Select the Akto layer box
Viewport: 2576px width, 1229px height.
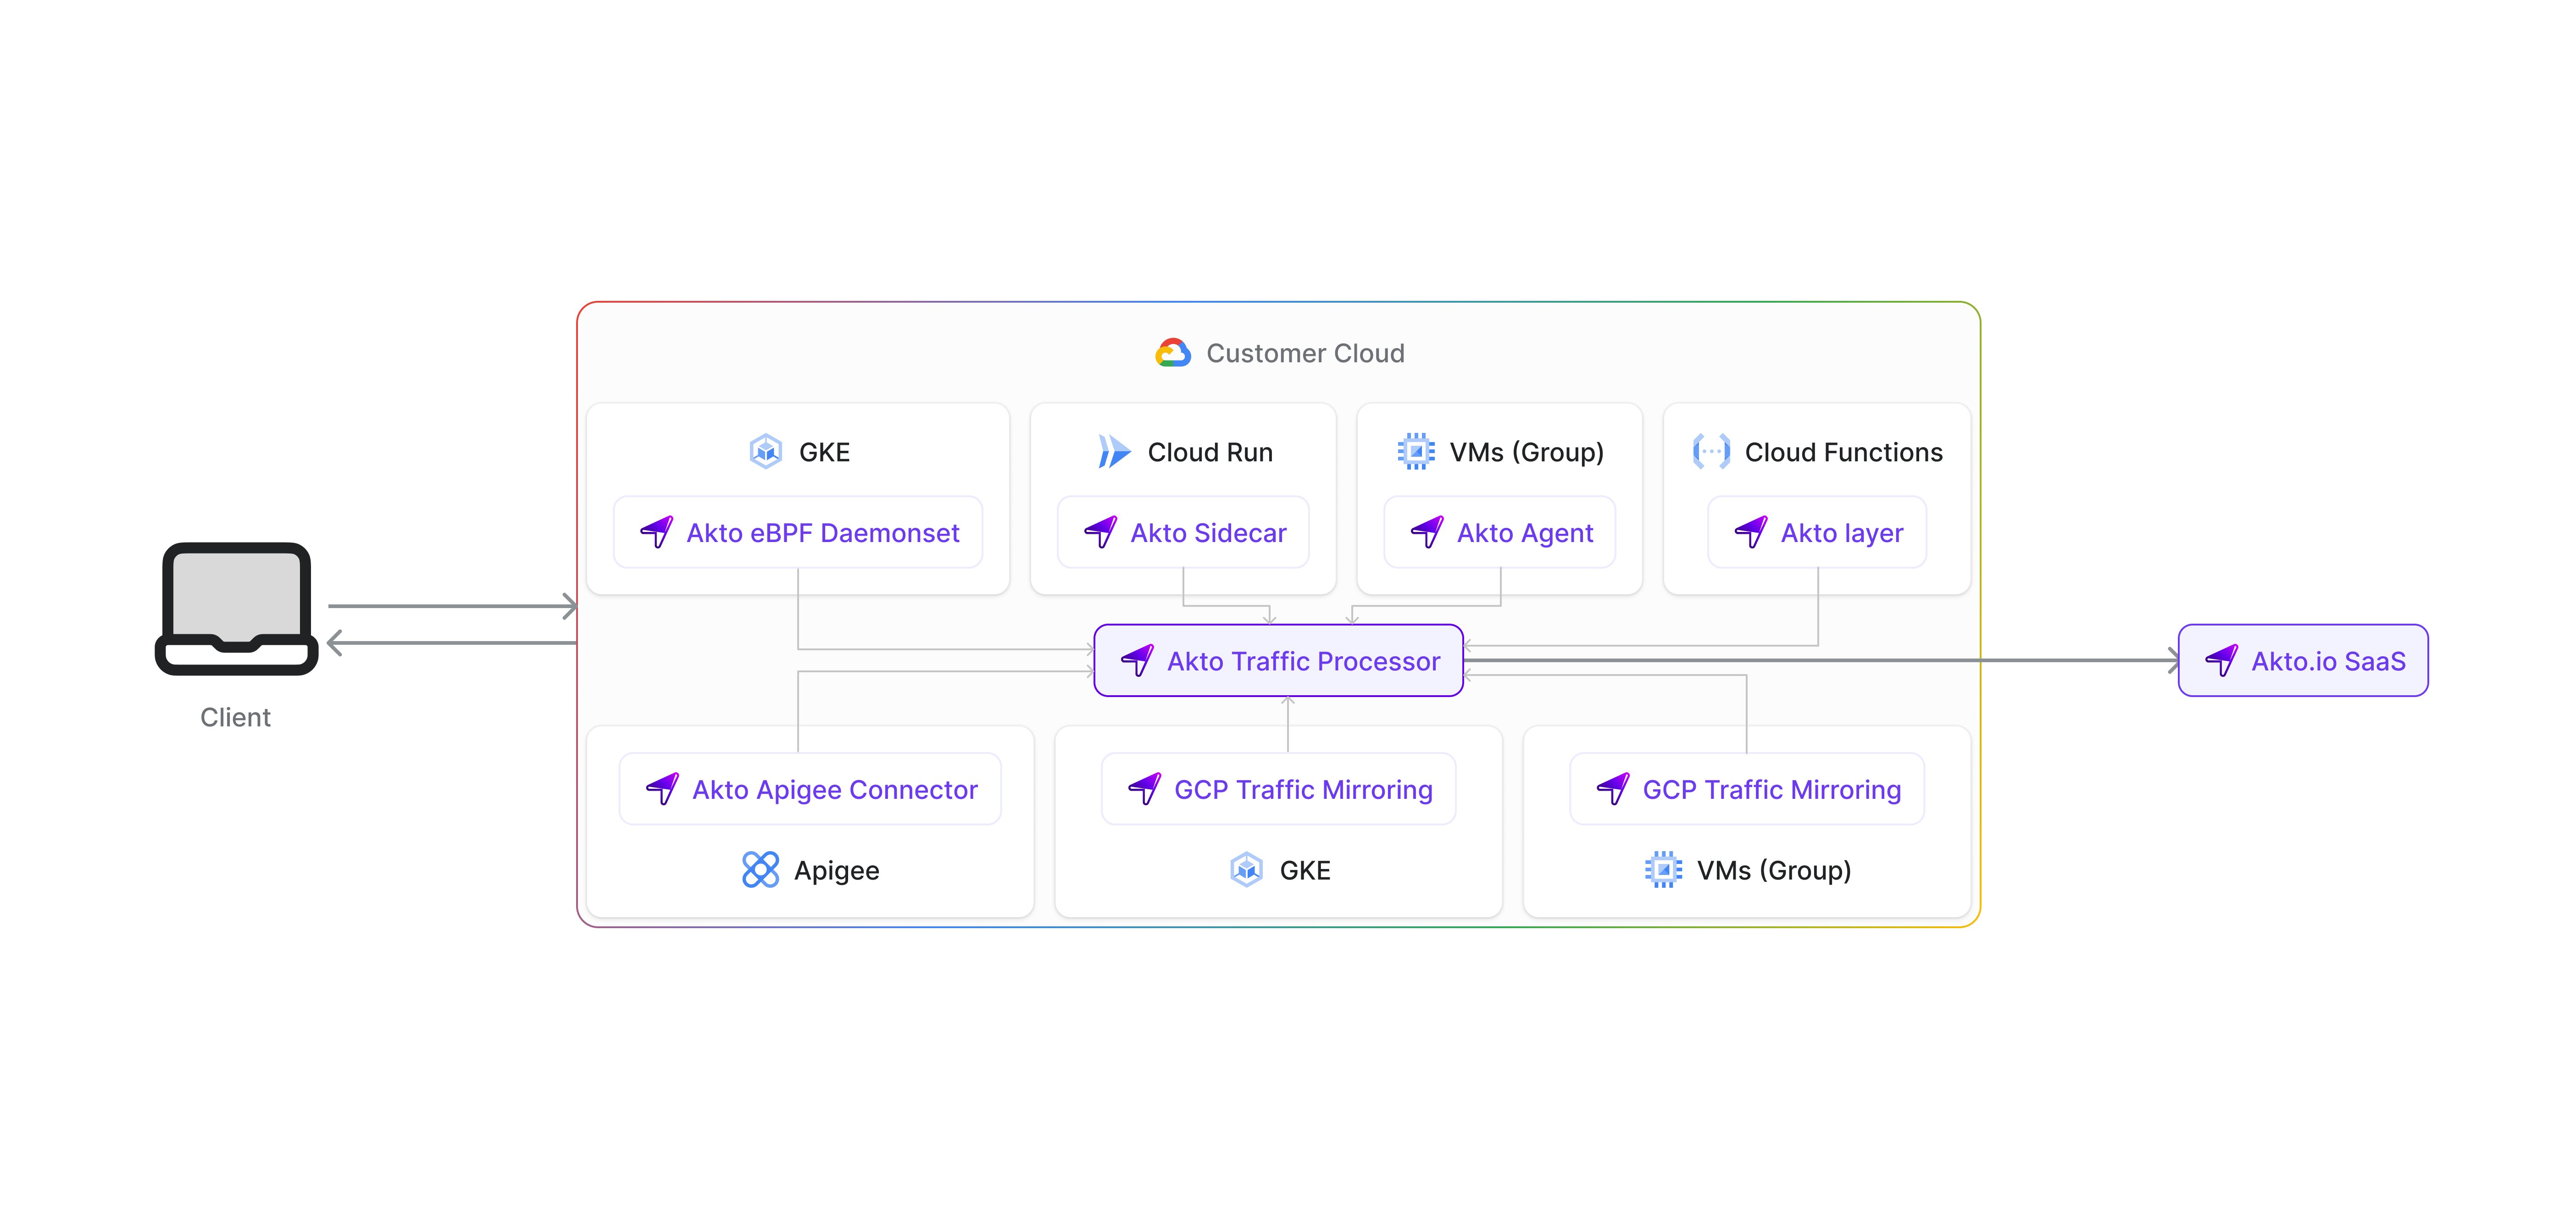[1817, 533]
